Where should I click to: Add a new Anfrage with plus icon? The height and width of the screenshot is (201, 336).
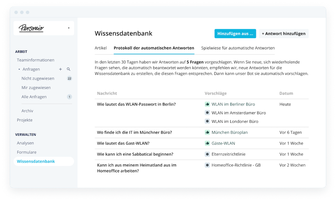(60, 69)
